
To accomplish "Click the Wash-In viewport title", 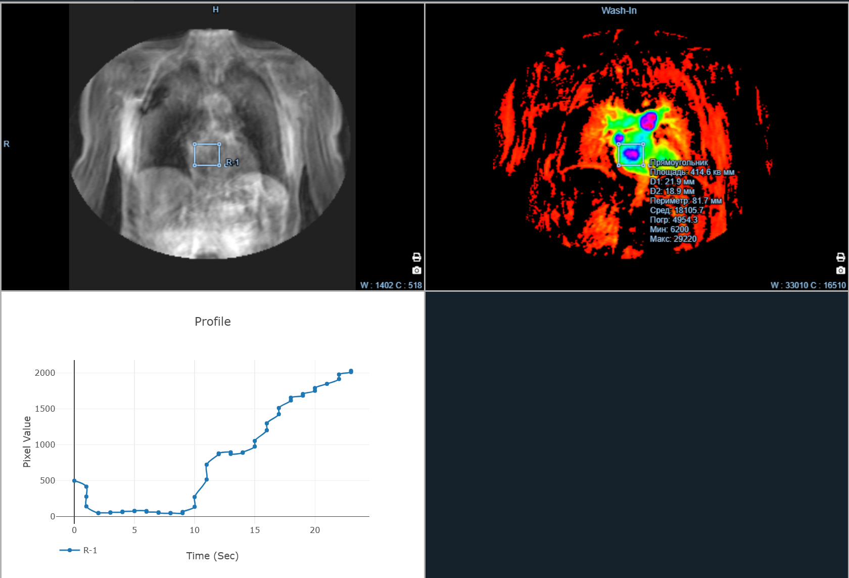I will point(619,11).
